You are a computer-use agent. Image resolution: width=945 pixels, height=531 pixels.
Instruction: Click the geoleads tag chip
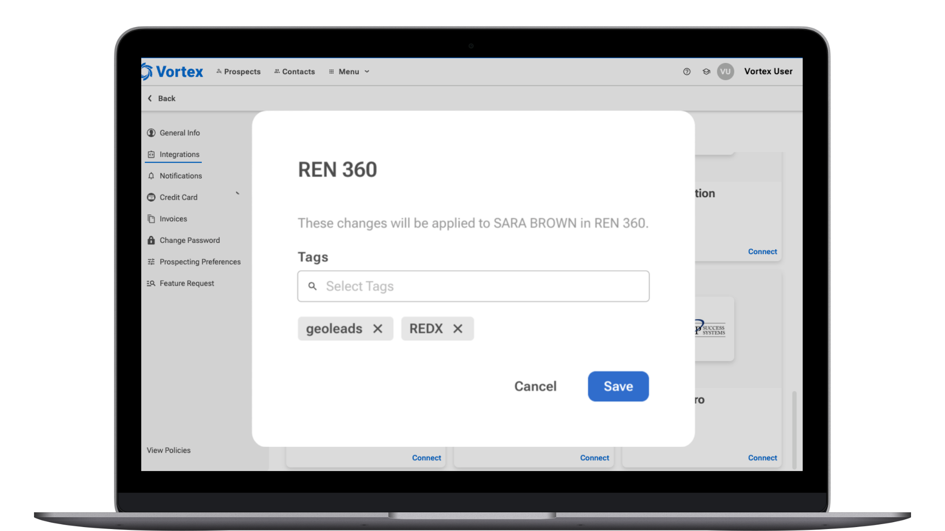point(346,328)
